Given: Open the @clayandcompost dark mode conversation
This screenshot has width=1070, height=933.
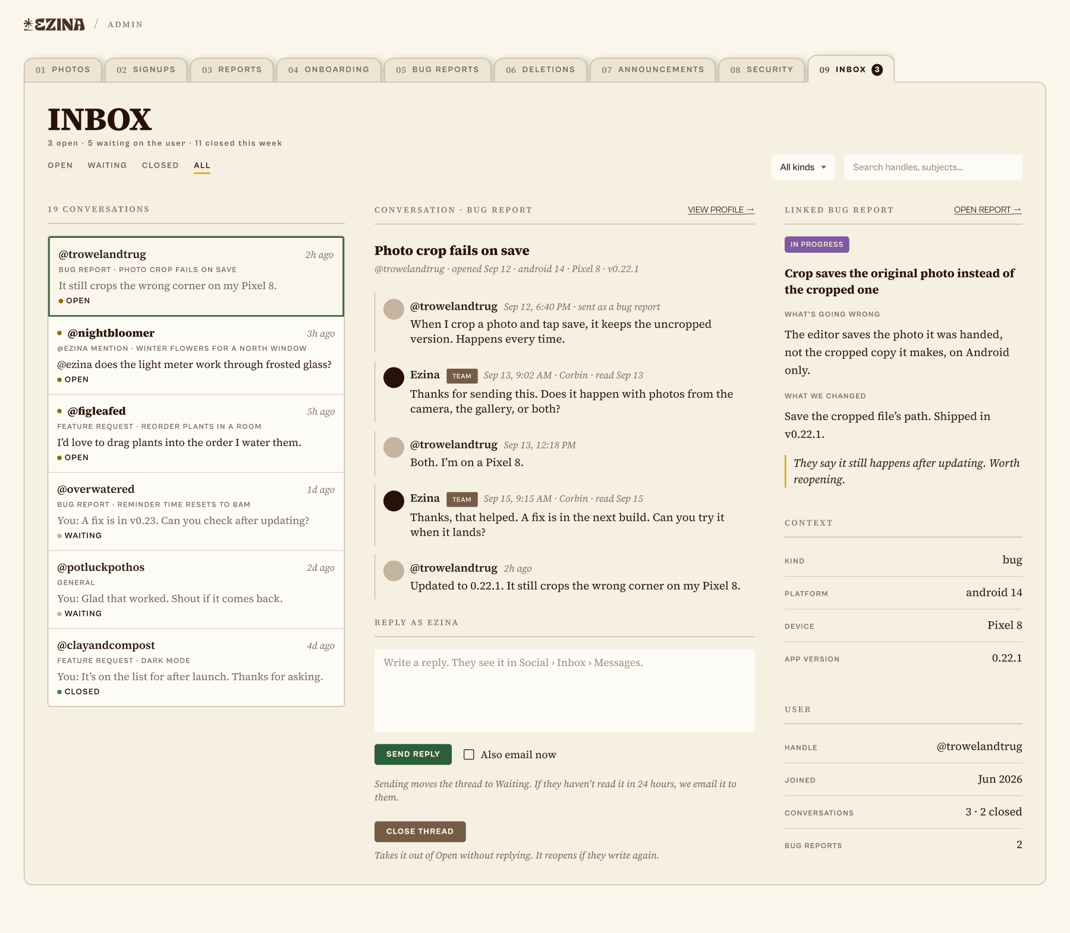Looking at the screenshot, I should tap(196, 667).
